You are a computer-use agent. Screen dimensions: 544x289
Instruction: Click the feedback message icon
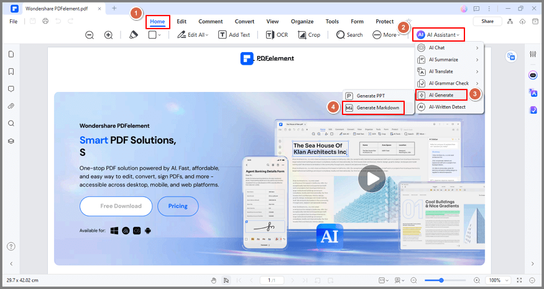coord(477,9)
